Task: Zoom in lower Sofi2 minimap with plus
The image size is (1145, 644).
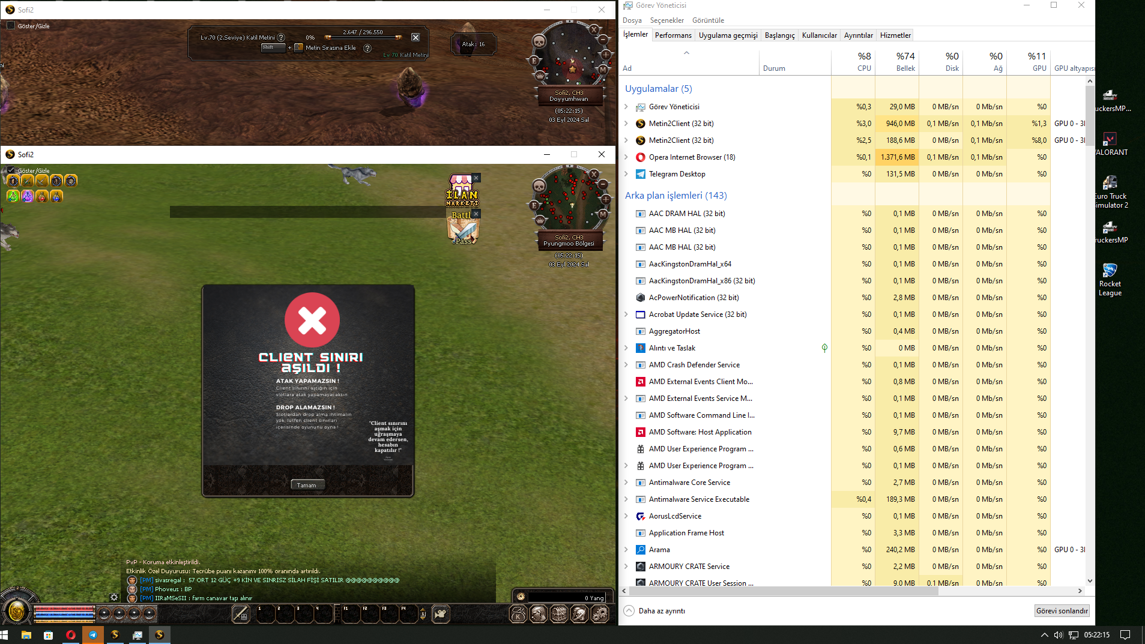Action: [606, 199]
